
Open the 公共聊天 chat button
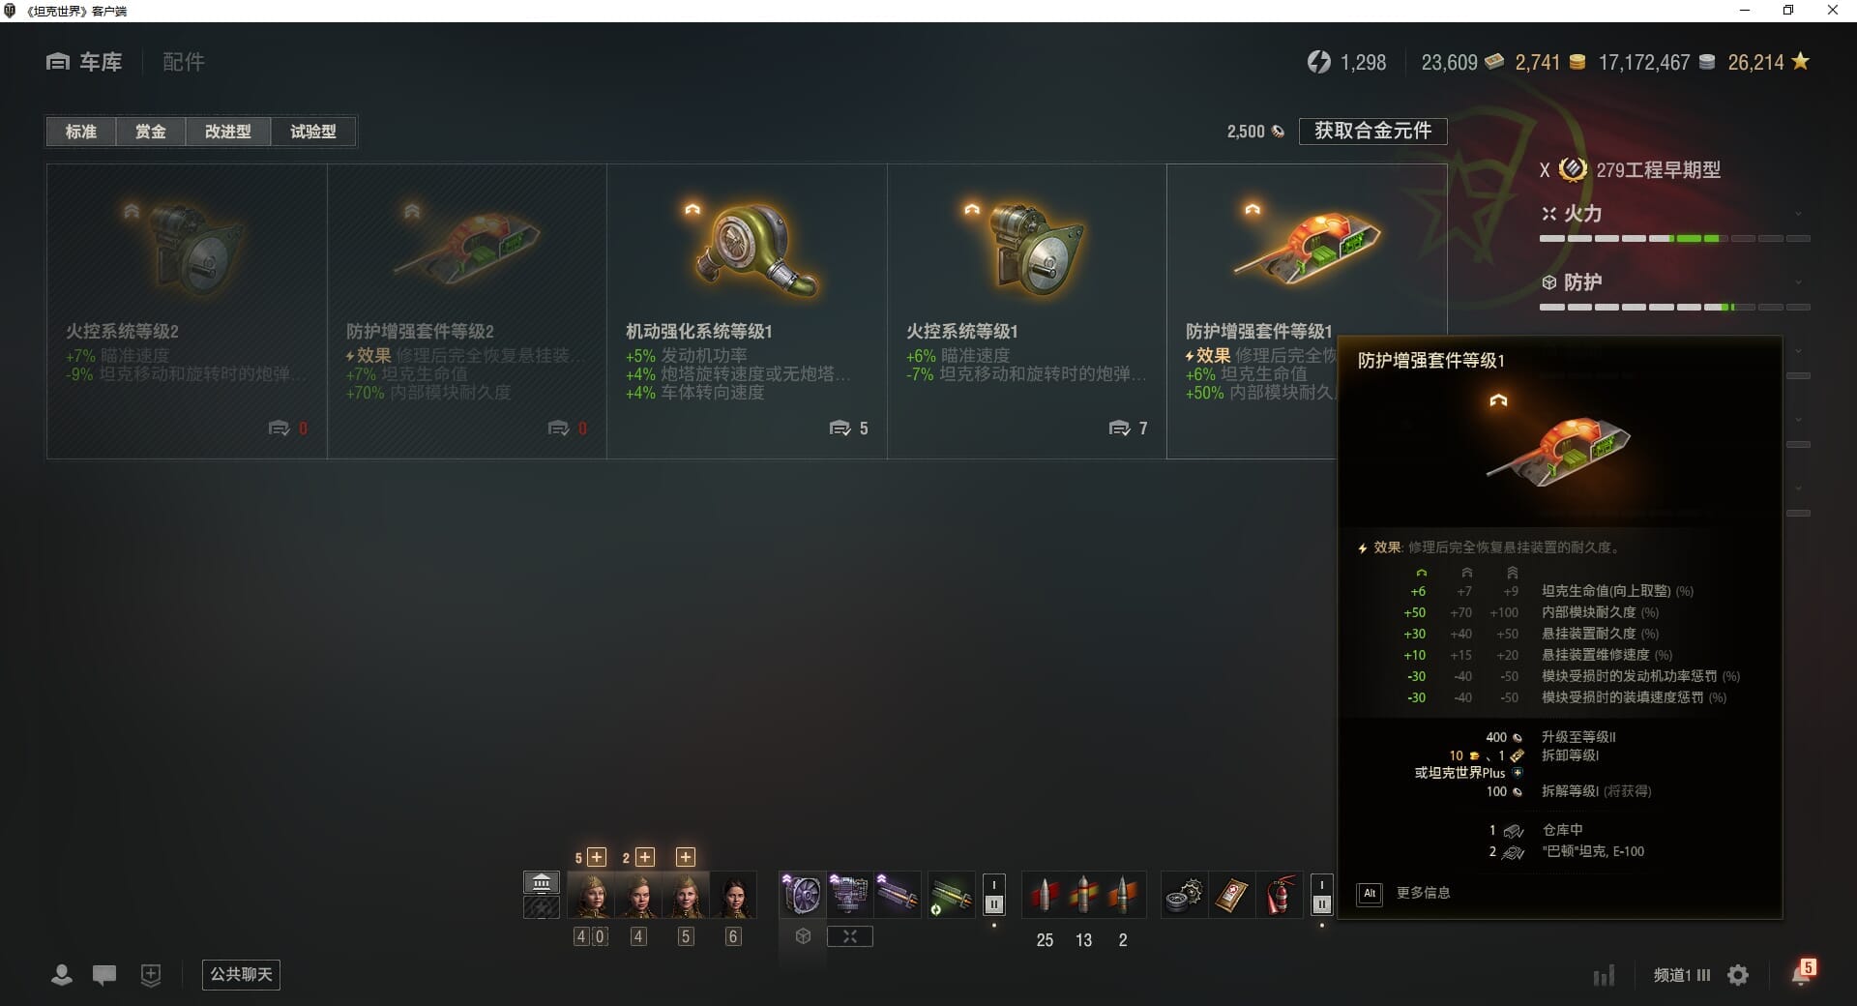241,974
